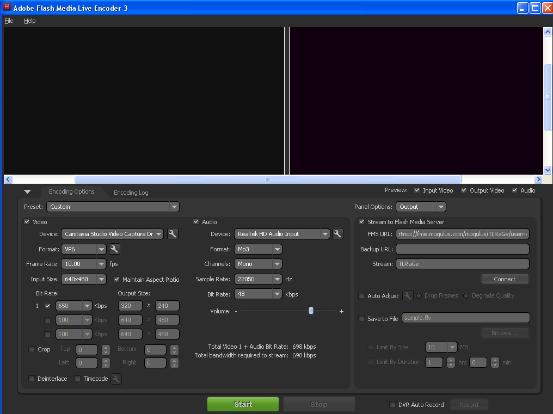Toggle Video encoding checkbox
Image resolution: width=553 pixels, height=414 pixels.
point(27,222)
